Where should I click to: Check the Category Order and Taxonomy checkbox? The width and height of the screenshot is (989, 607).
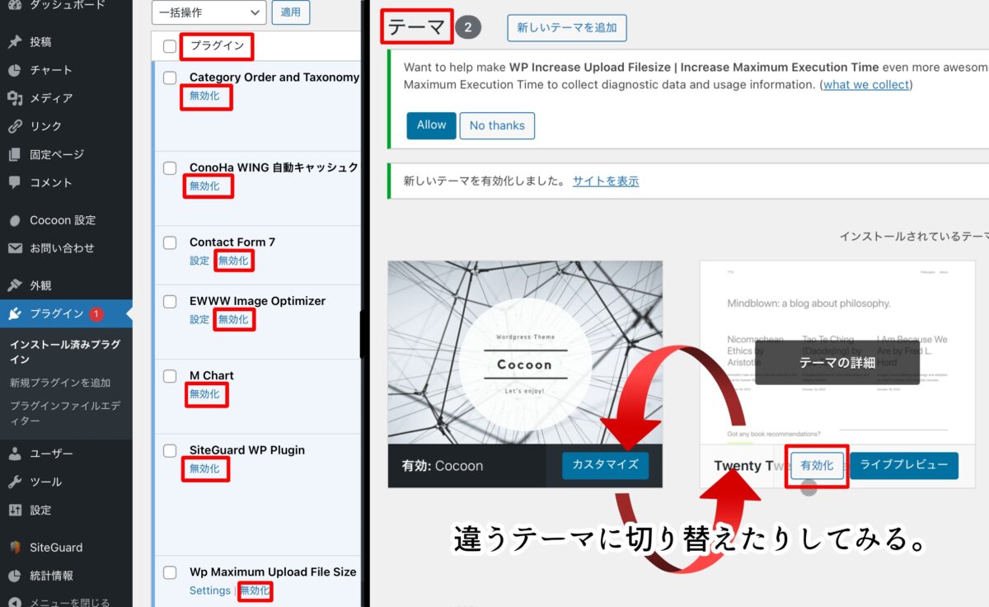170,78
